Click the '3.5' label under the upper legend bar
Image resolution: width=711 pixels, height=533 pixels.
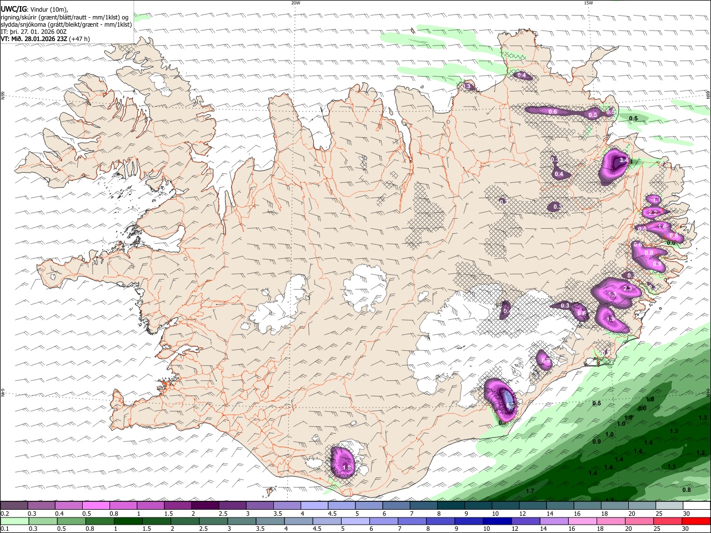tap(278, 514)
